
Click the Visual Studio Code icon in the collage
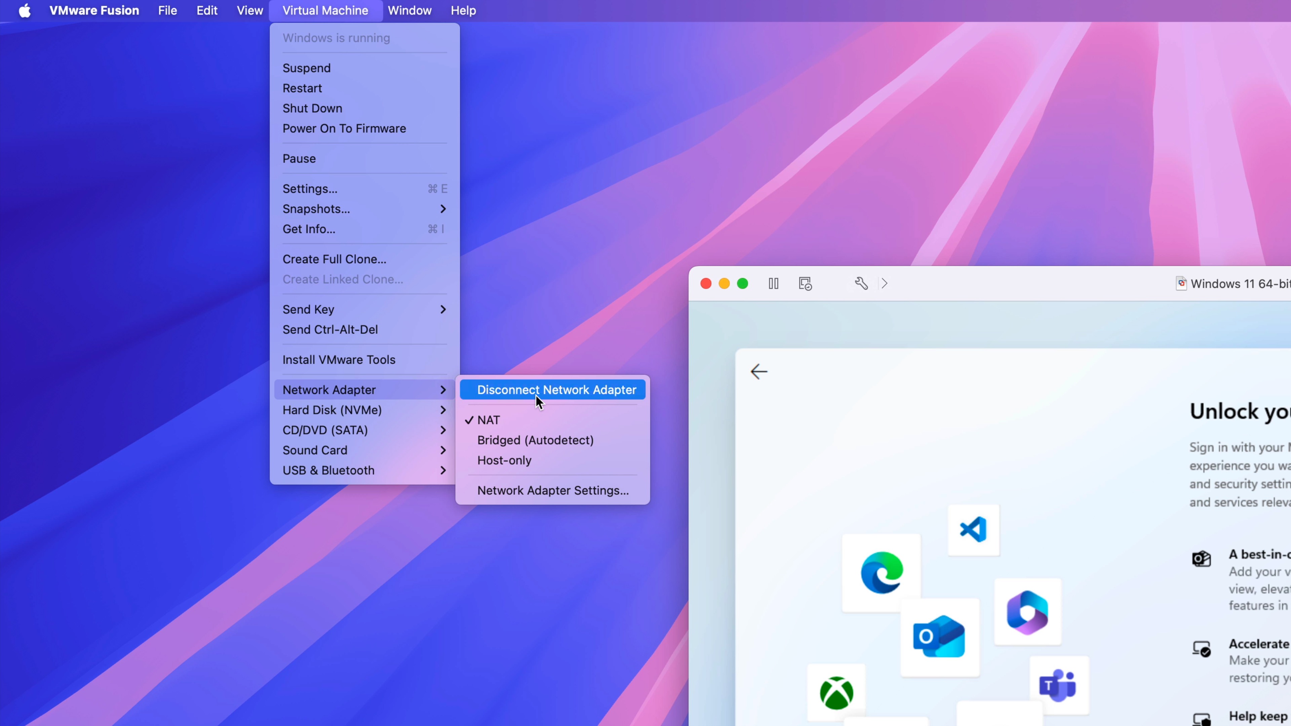(x=973, y=530)
